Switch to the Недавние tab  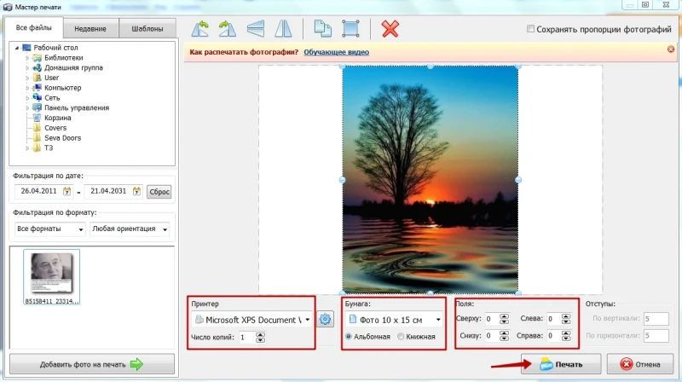pyautogui.click(x=90, y=29)
